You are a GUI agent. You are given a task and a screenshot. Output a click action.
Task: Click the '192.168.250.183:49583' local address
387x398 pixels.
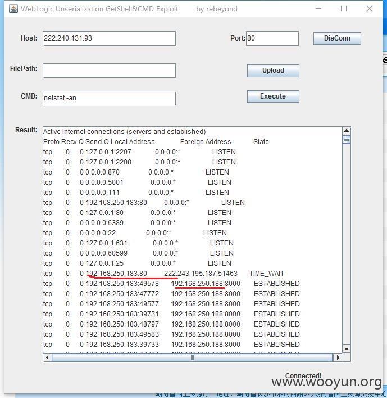[122, 334]
